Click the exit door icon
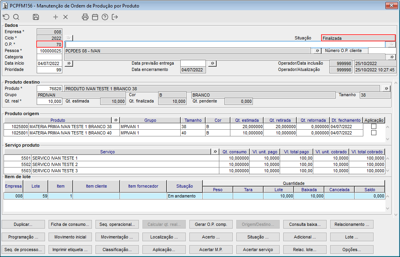Screen dimensions: 400x257 coord(115,17)
